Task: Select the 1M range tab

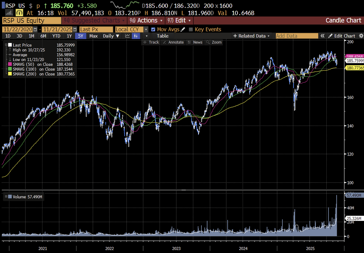Action: point(31,36)
